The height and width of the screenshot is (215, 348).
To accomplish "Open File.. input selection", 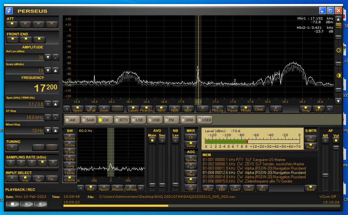I will click(52, 179).
